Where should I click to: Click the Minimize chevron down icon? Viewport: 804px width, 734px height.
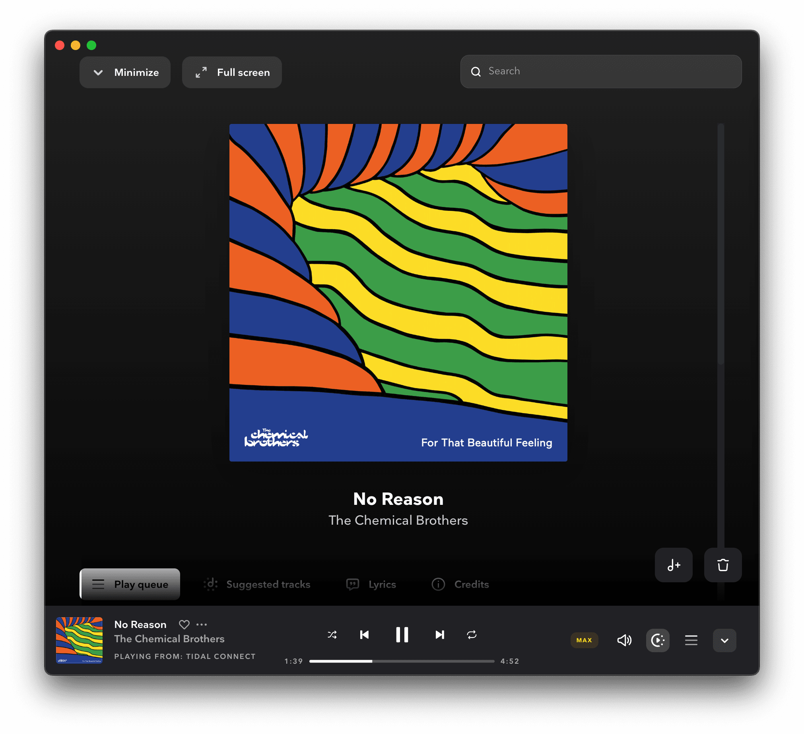[98, 72]
